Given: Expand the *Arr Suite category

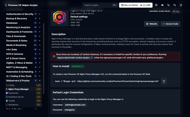Looking at the screenshot, I should [23, 49].
